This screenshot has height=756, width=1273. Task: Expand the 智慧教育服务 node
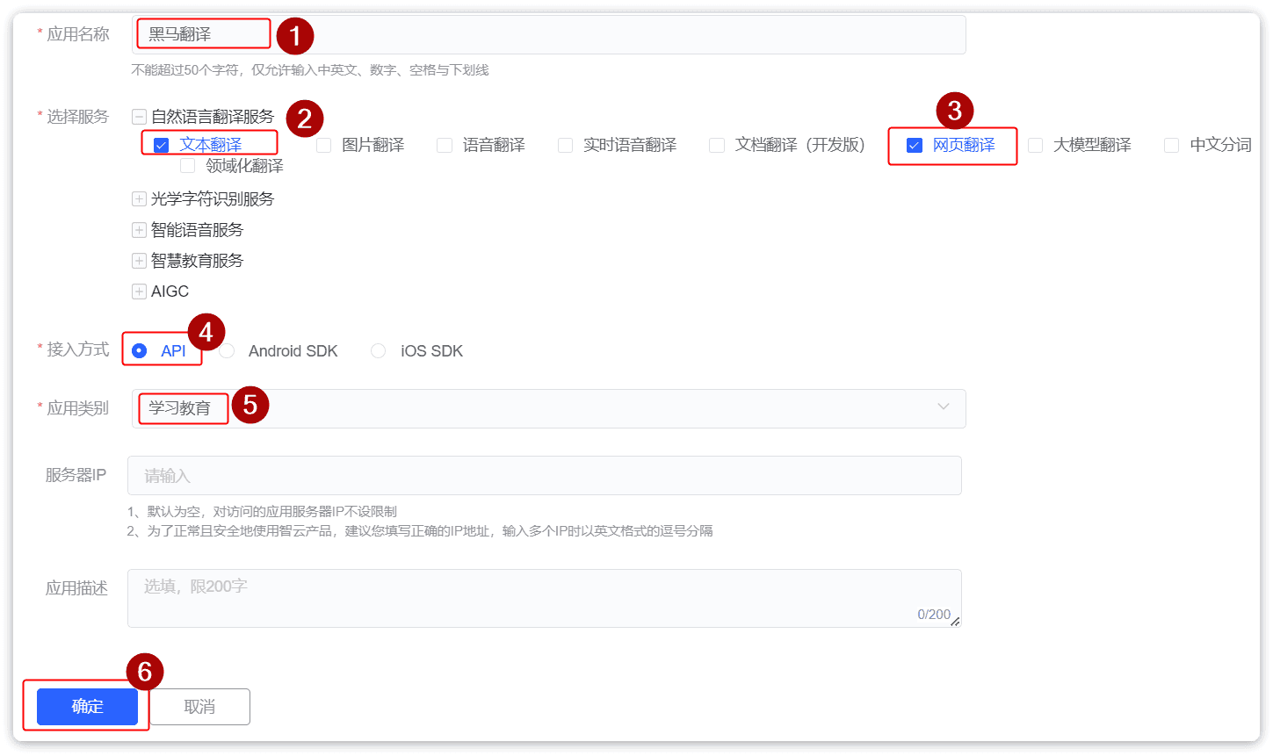pos(139,261)
